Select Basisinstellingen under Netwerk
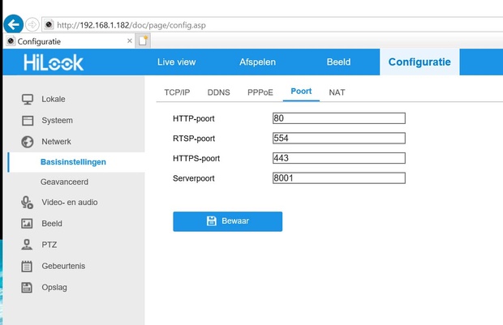The width and height of the screenshot is (503, 325). tap(73, 162)
